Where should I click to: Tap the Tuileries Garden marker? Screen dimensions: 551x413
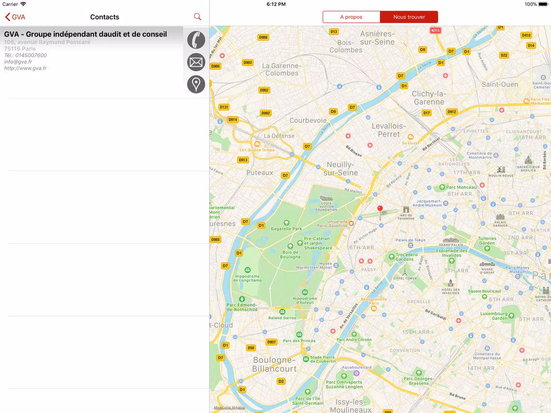[487, 249]
